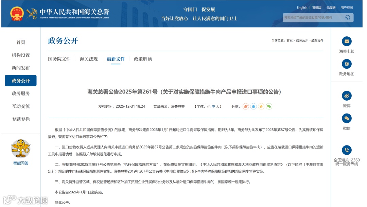
Task: Open 专题专栏 in left navigation
Action: click(x=21, y=119)
